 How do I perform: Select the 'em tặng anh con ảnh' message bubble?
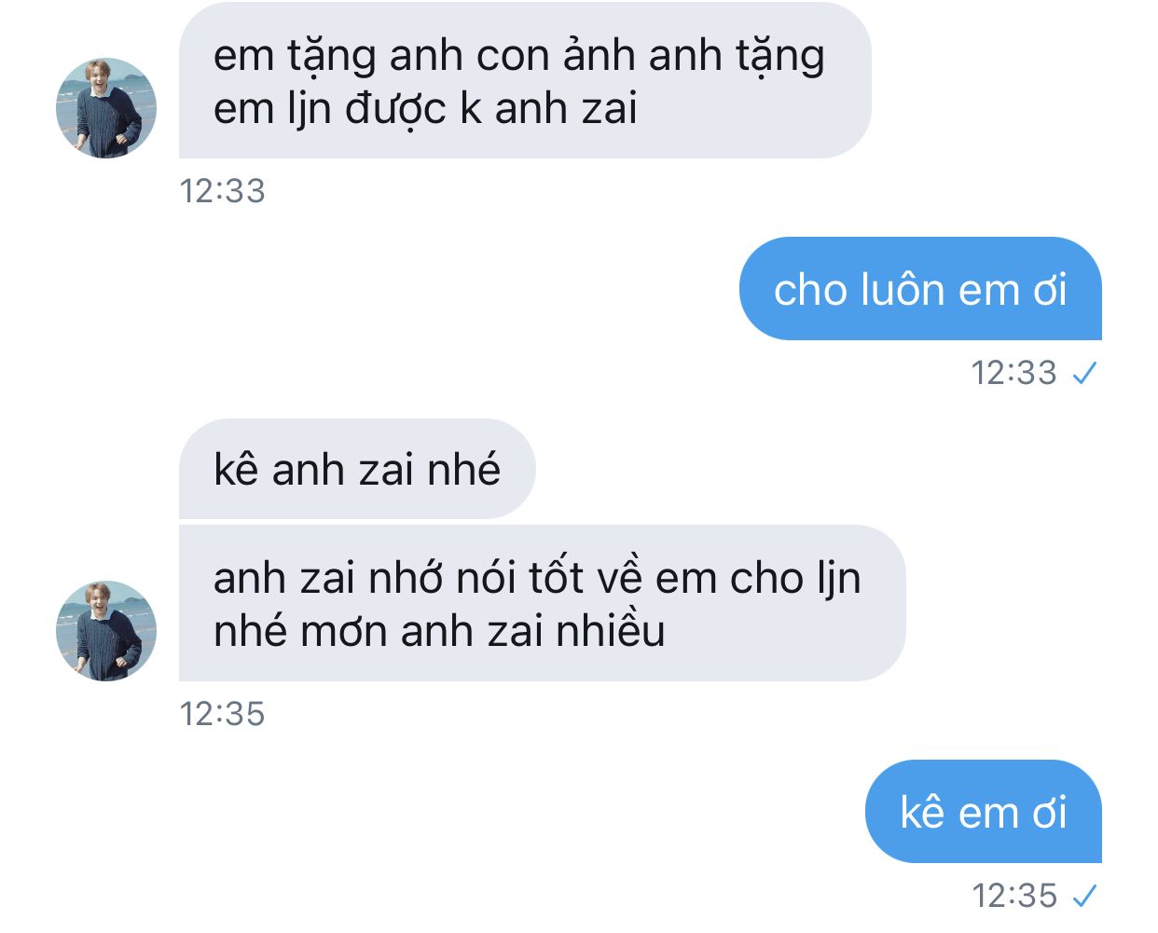pyautogui.click(x=525, y=80)
